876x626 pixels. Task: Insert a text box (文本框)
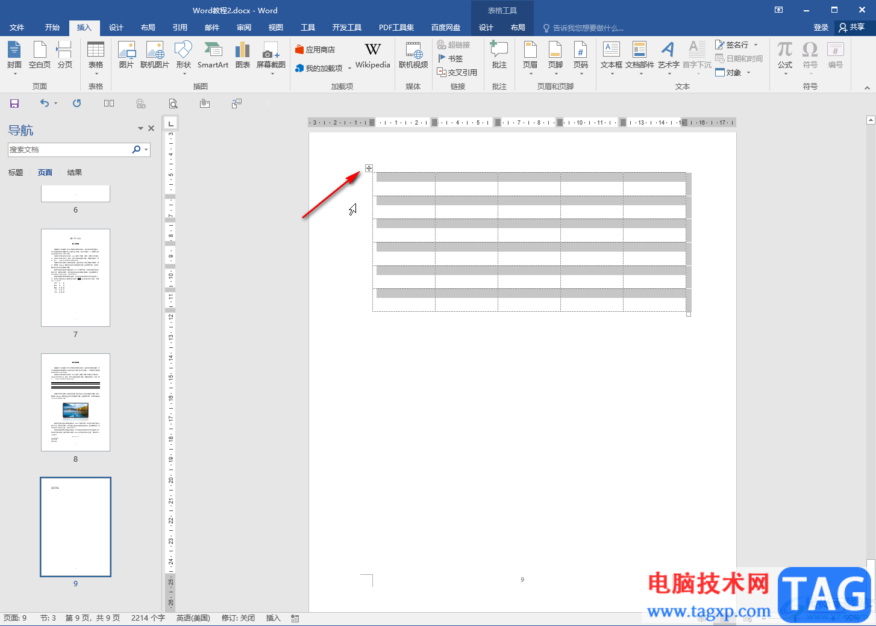point(612,58)
